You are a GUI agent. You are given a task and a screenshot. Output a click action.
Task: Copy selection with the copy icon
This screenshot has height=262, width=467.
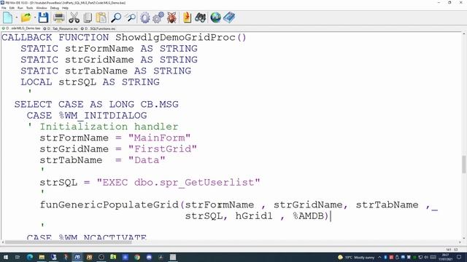click(x=88, y=17)
